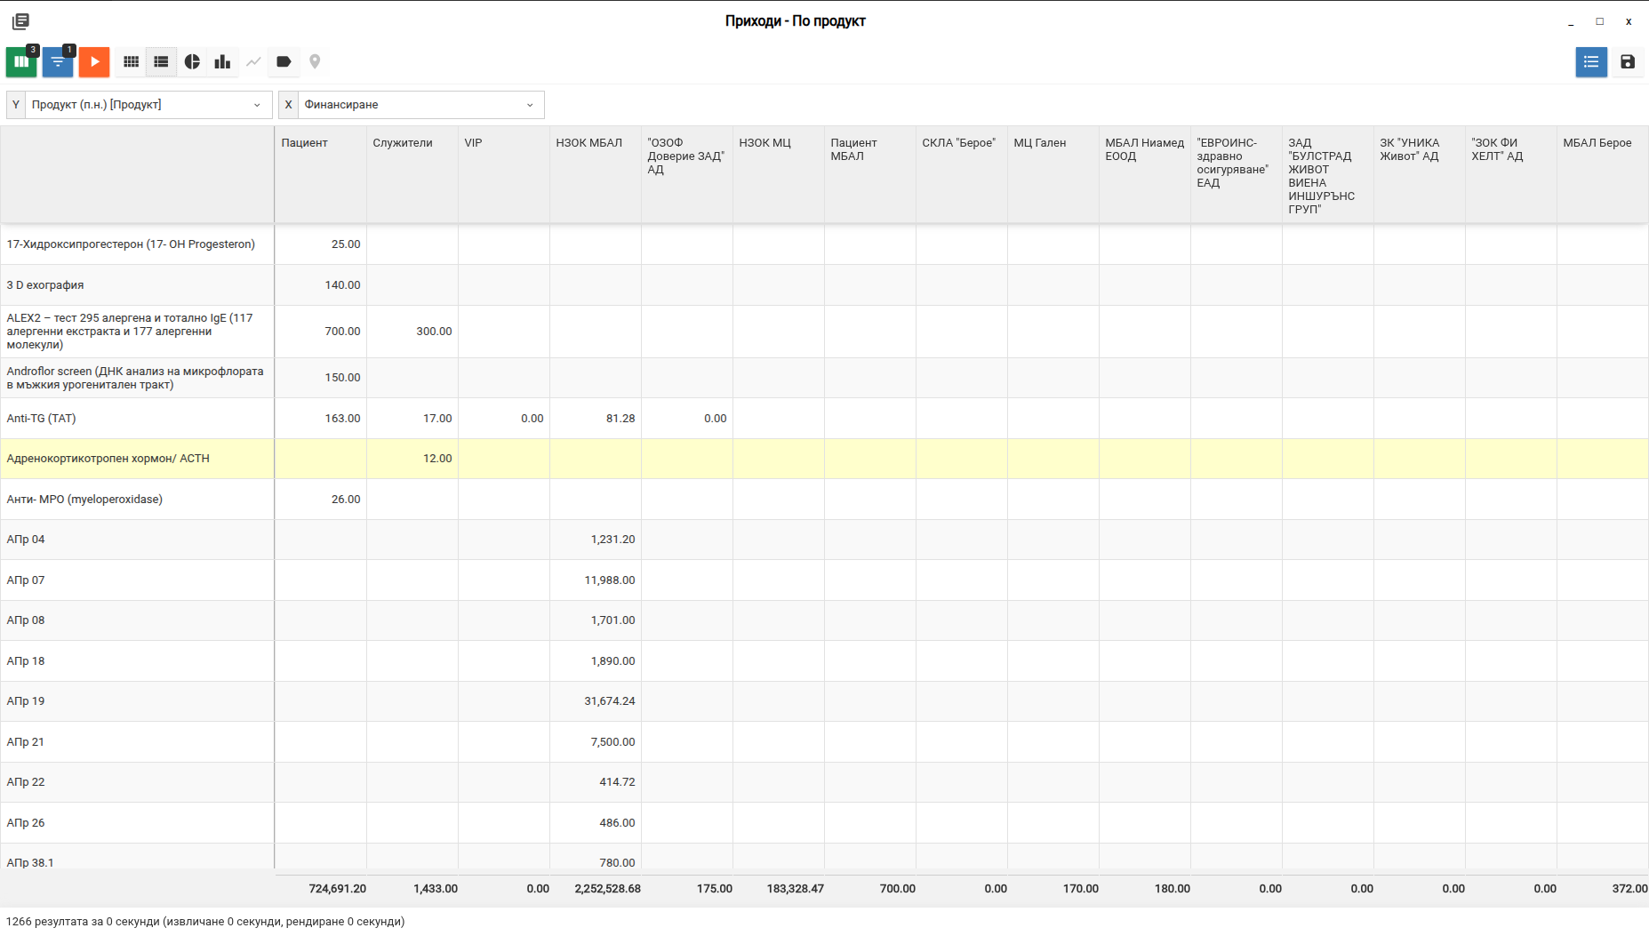Image resolution: width=1649 pixels, height=936 pixels.
Task: Click the НЗОК МБАЛ column header
Action: 588,143
